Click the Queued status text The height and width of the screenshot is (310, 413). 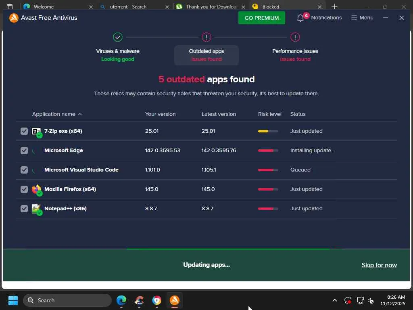(x=300, y=170)
